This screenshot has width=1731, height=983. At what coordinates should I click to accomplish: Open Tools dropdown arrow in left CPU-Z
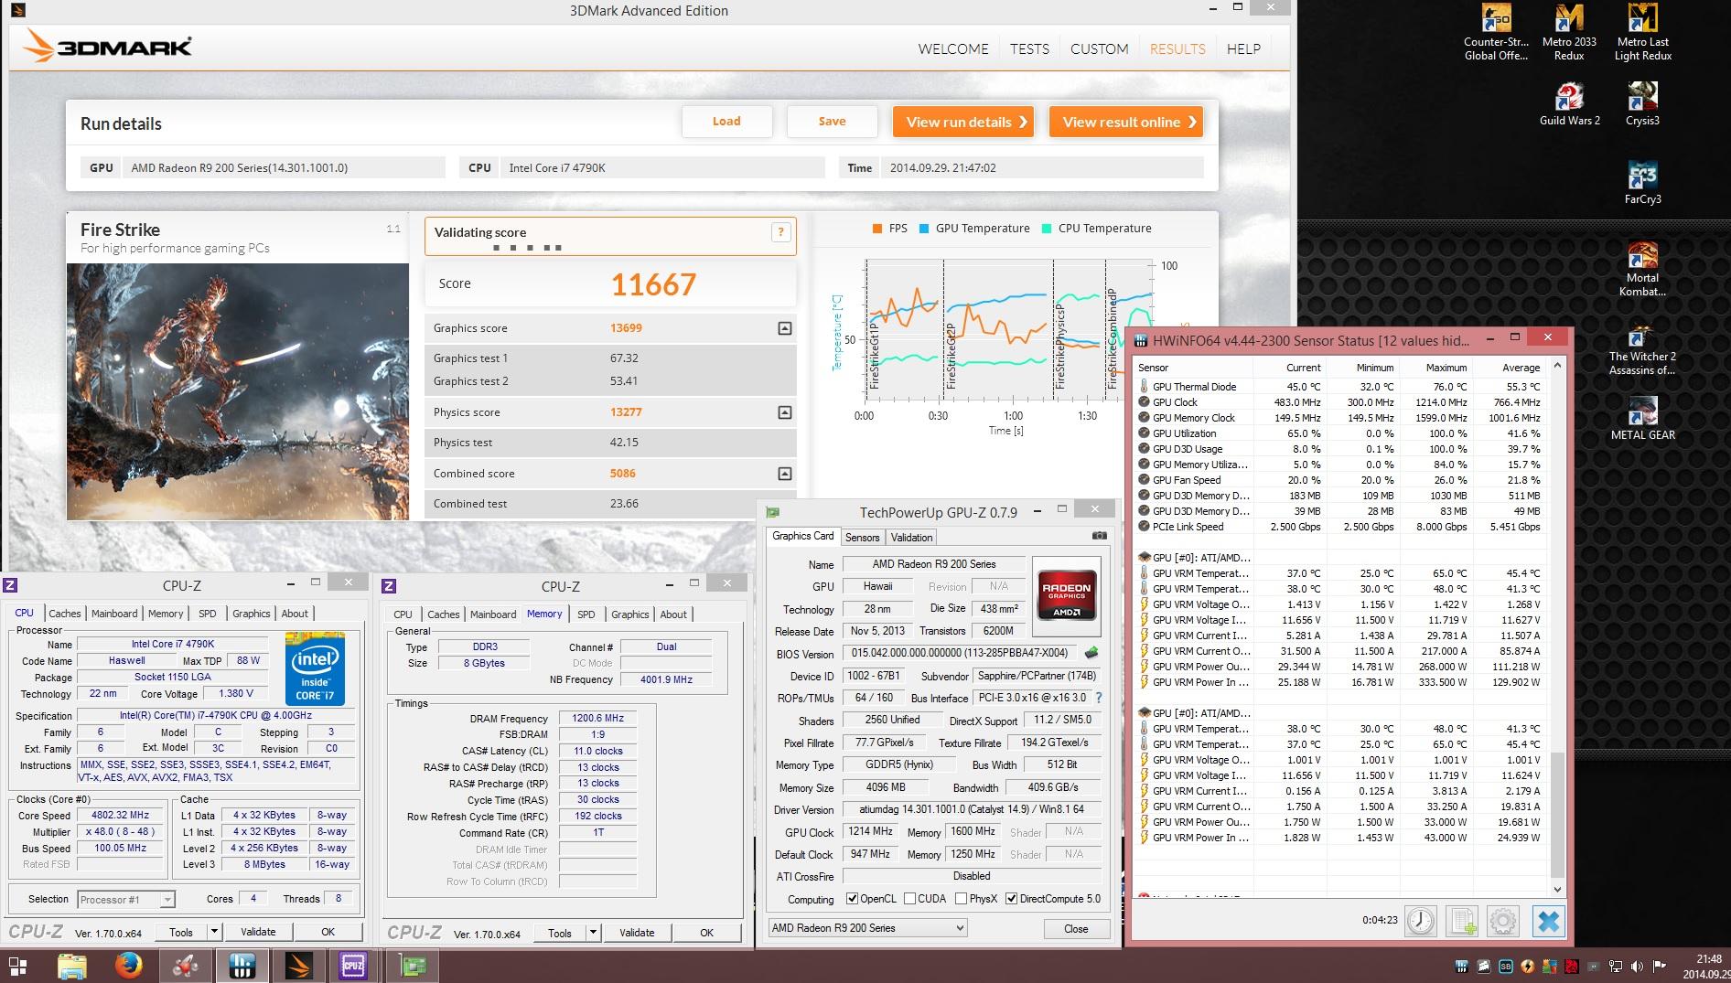click(x=214, y=932)
